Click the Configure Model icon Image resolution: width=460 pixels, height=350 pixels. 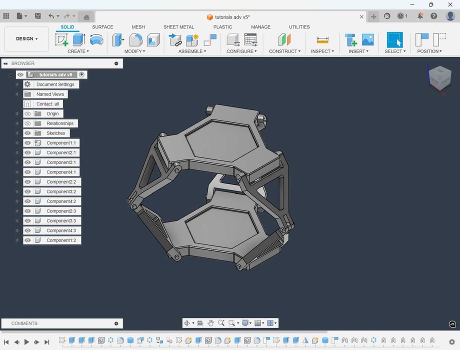[x=233, y=39]
